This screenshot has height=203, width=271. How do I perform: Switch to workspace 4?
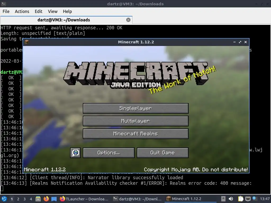tap(31, 199)
